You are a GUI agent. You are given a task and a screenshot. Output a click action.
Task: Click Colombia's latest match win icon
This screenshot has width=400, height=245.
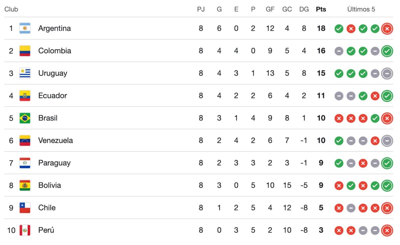387,51
